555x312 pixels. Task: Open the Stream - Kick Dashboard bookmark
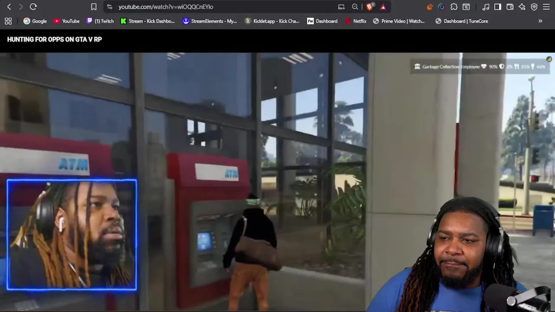(x=148, y=21)
